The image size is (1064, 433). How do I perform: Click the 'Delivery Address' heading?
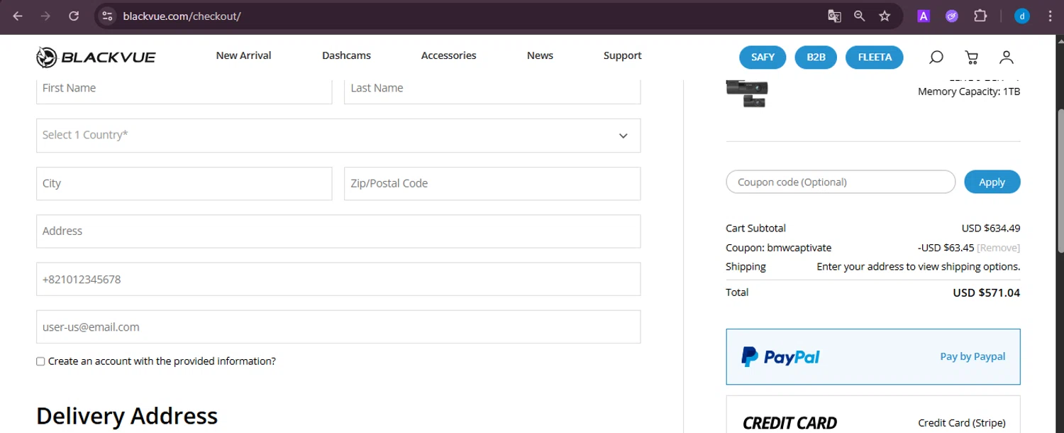click(x=127, y=415)
